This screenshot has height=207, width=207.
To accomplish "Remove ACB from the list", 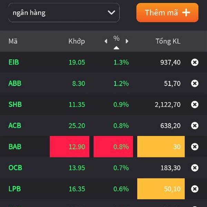I will tap(195, 126).
